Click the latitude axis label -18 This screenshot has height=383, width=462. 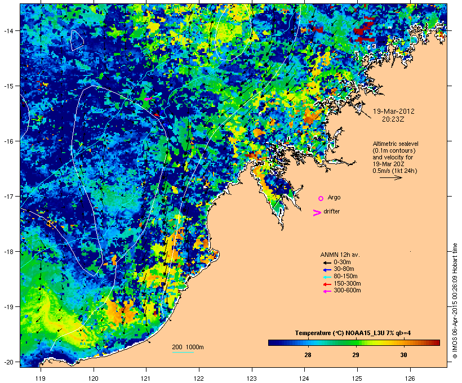tap(8, 252)
